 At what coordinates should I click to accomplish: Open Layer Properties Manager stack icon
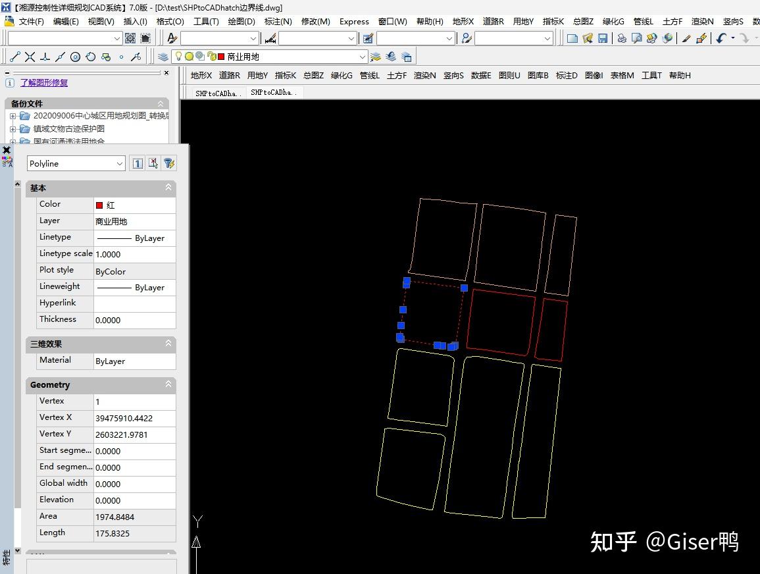[x=163, y=57]
